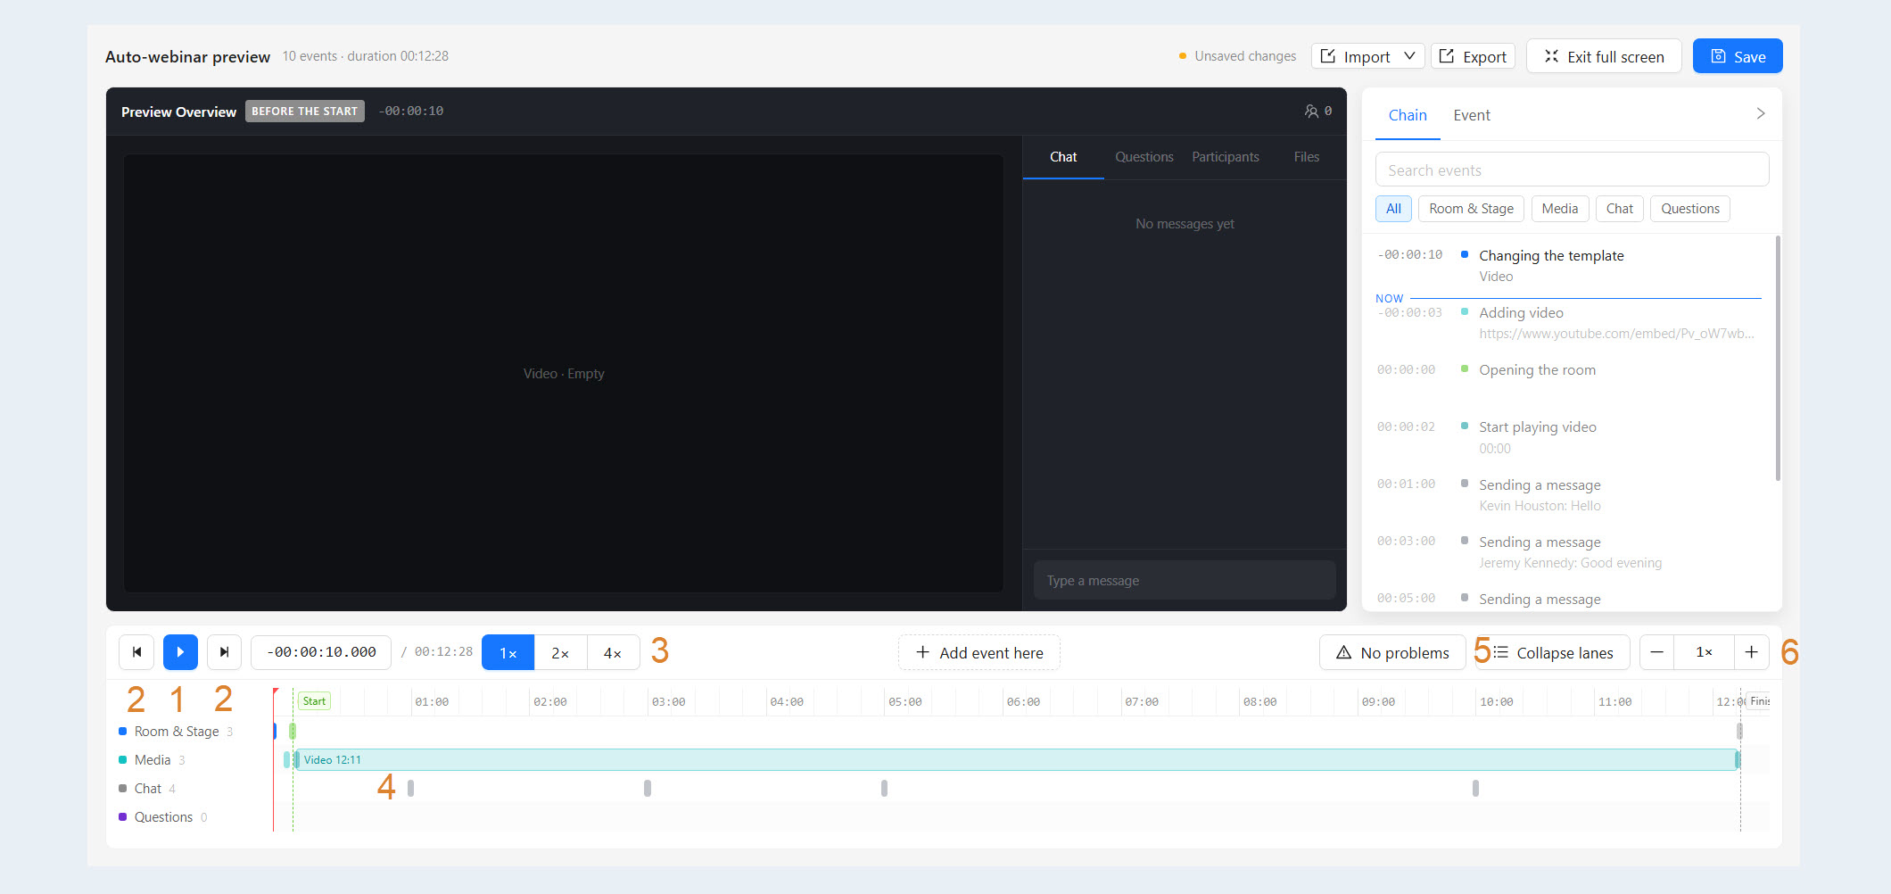Filter events by Room & Stage
The height and width of the screenshot is (894, 1891).
1471,209
